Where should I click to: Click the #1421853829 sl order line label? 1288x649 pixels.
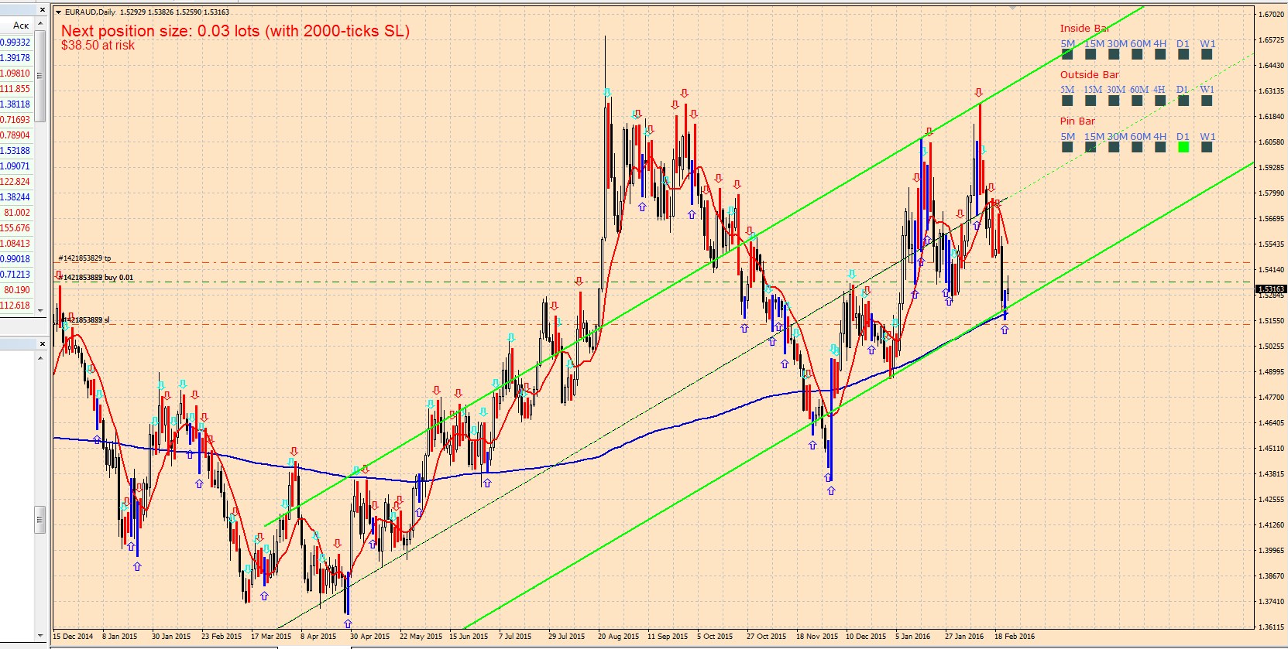[x=87, y=320]
